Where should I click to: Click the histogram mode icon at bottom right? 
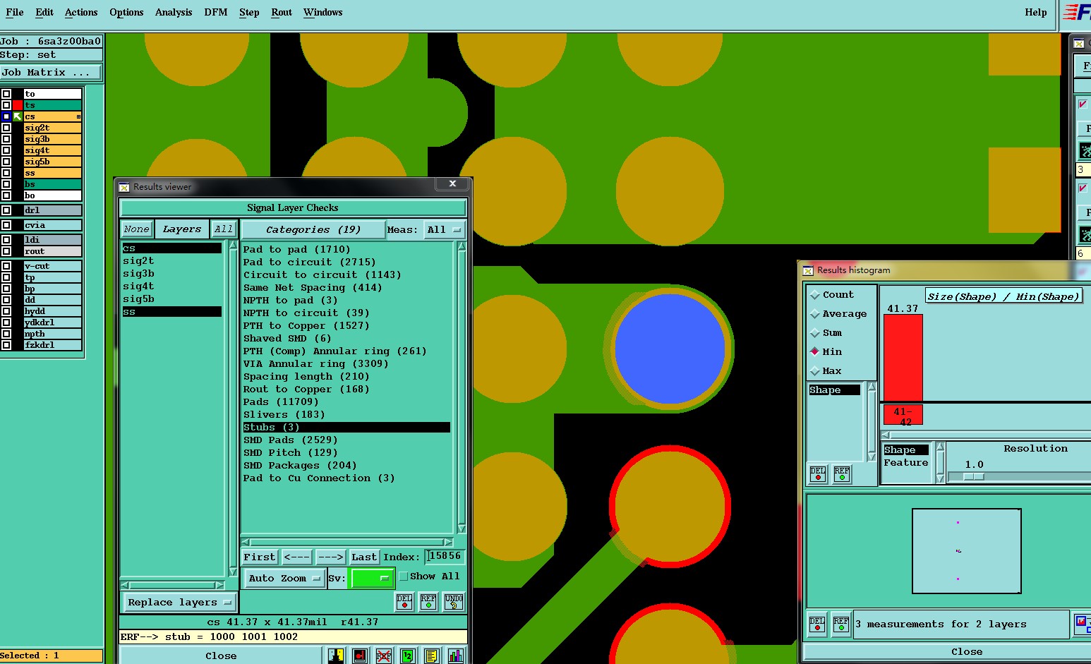click(x=1082, y=623)
